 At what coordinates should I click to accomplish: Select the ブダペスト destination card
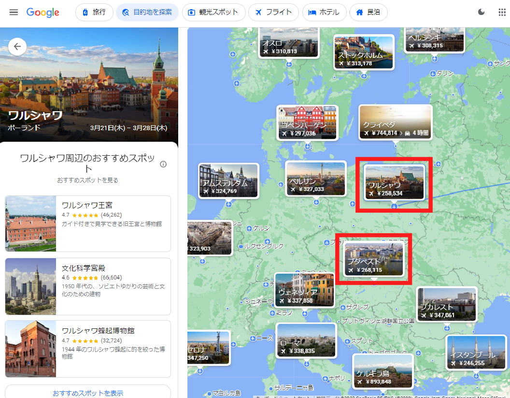click(x=374, y=259)
